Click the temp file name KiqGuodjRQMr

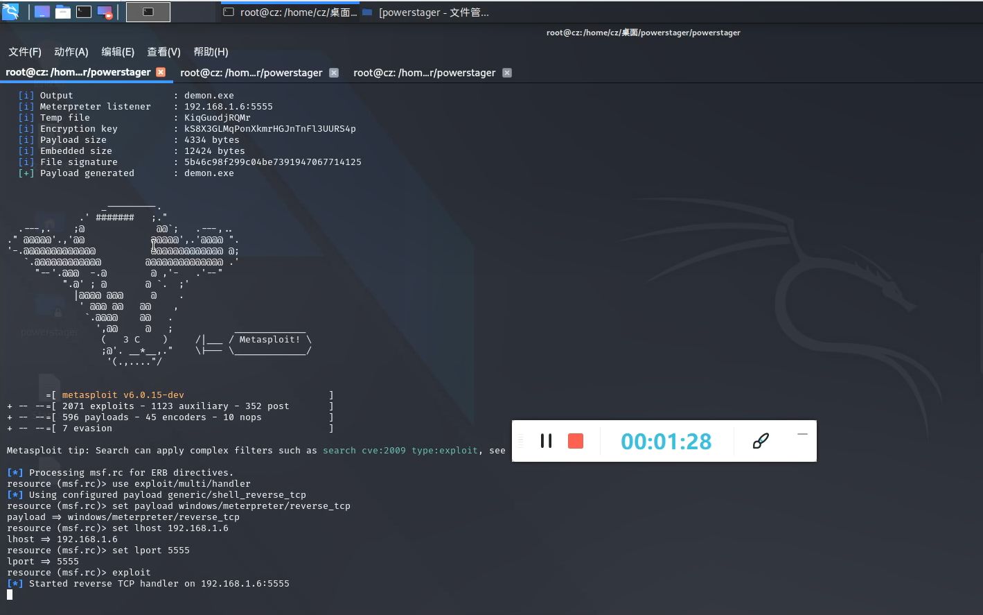pyautogui.click(x=218, y=118)
